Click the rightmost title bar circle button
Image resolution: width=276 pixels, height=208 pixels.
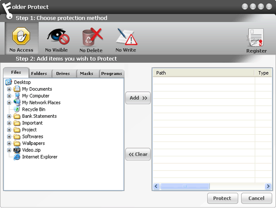click(269, 7)
